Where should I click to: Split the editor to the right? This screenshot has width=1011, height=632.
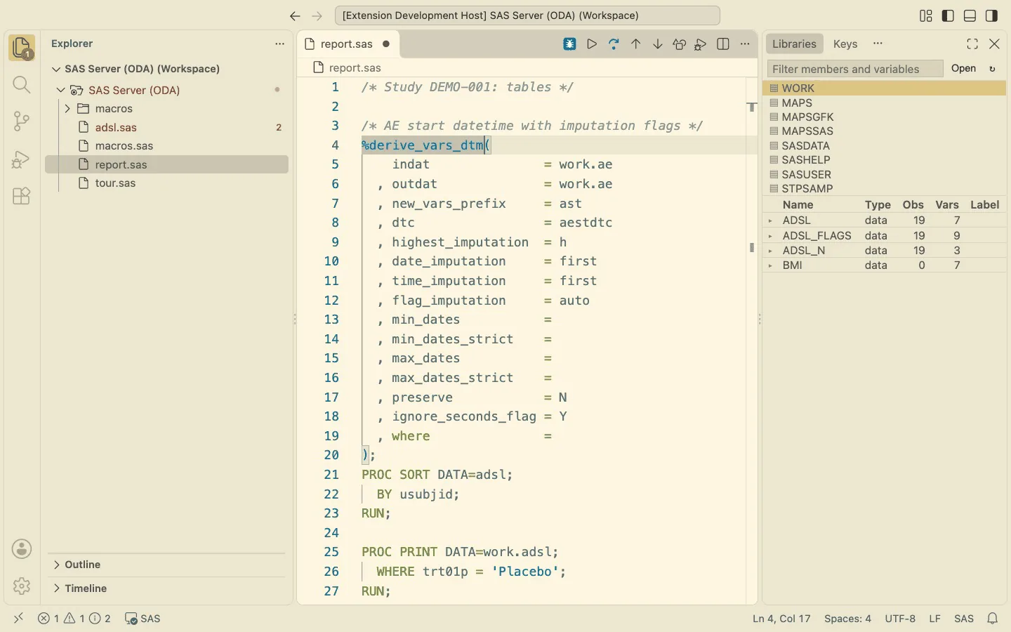pos(723,44)
